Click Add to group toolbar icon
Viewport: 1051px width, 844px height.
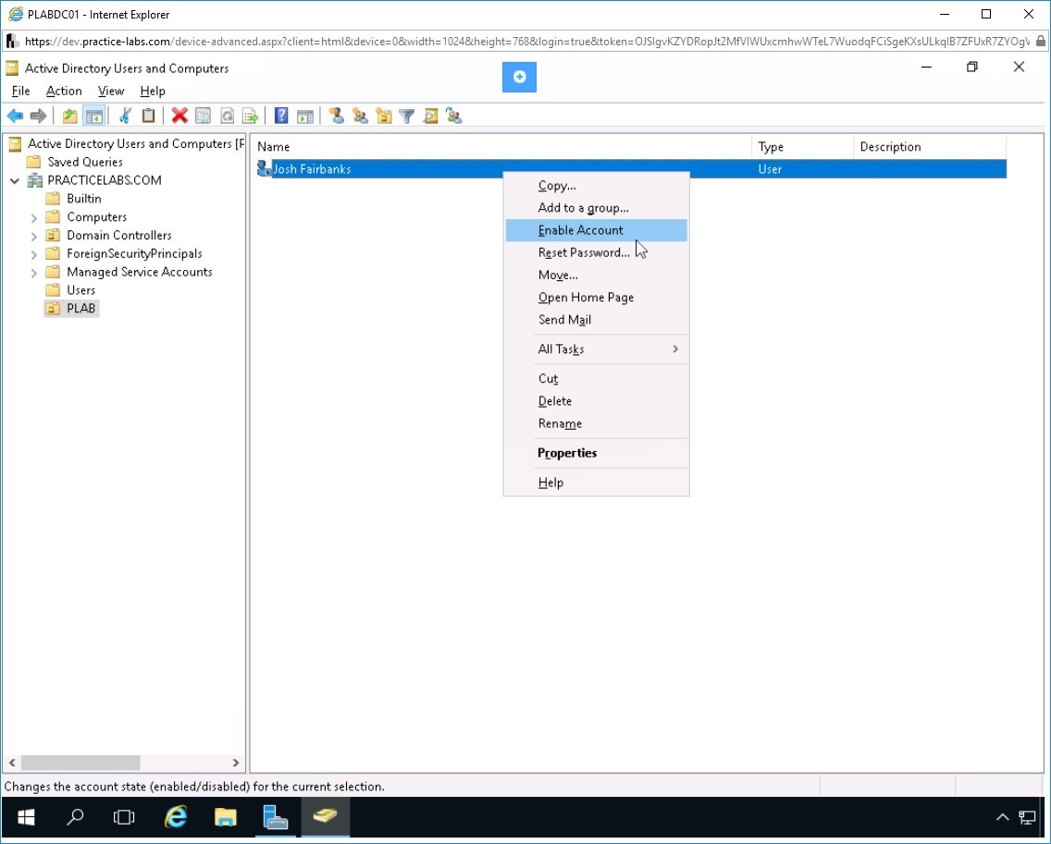pos(453,116)
